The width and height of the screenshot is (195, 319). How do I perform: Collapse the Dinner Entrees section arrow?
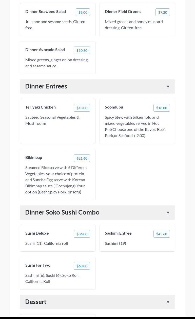[168, 87]
